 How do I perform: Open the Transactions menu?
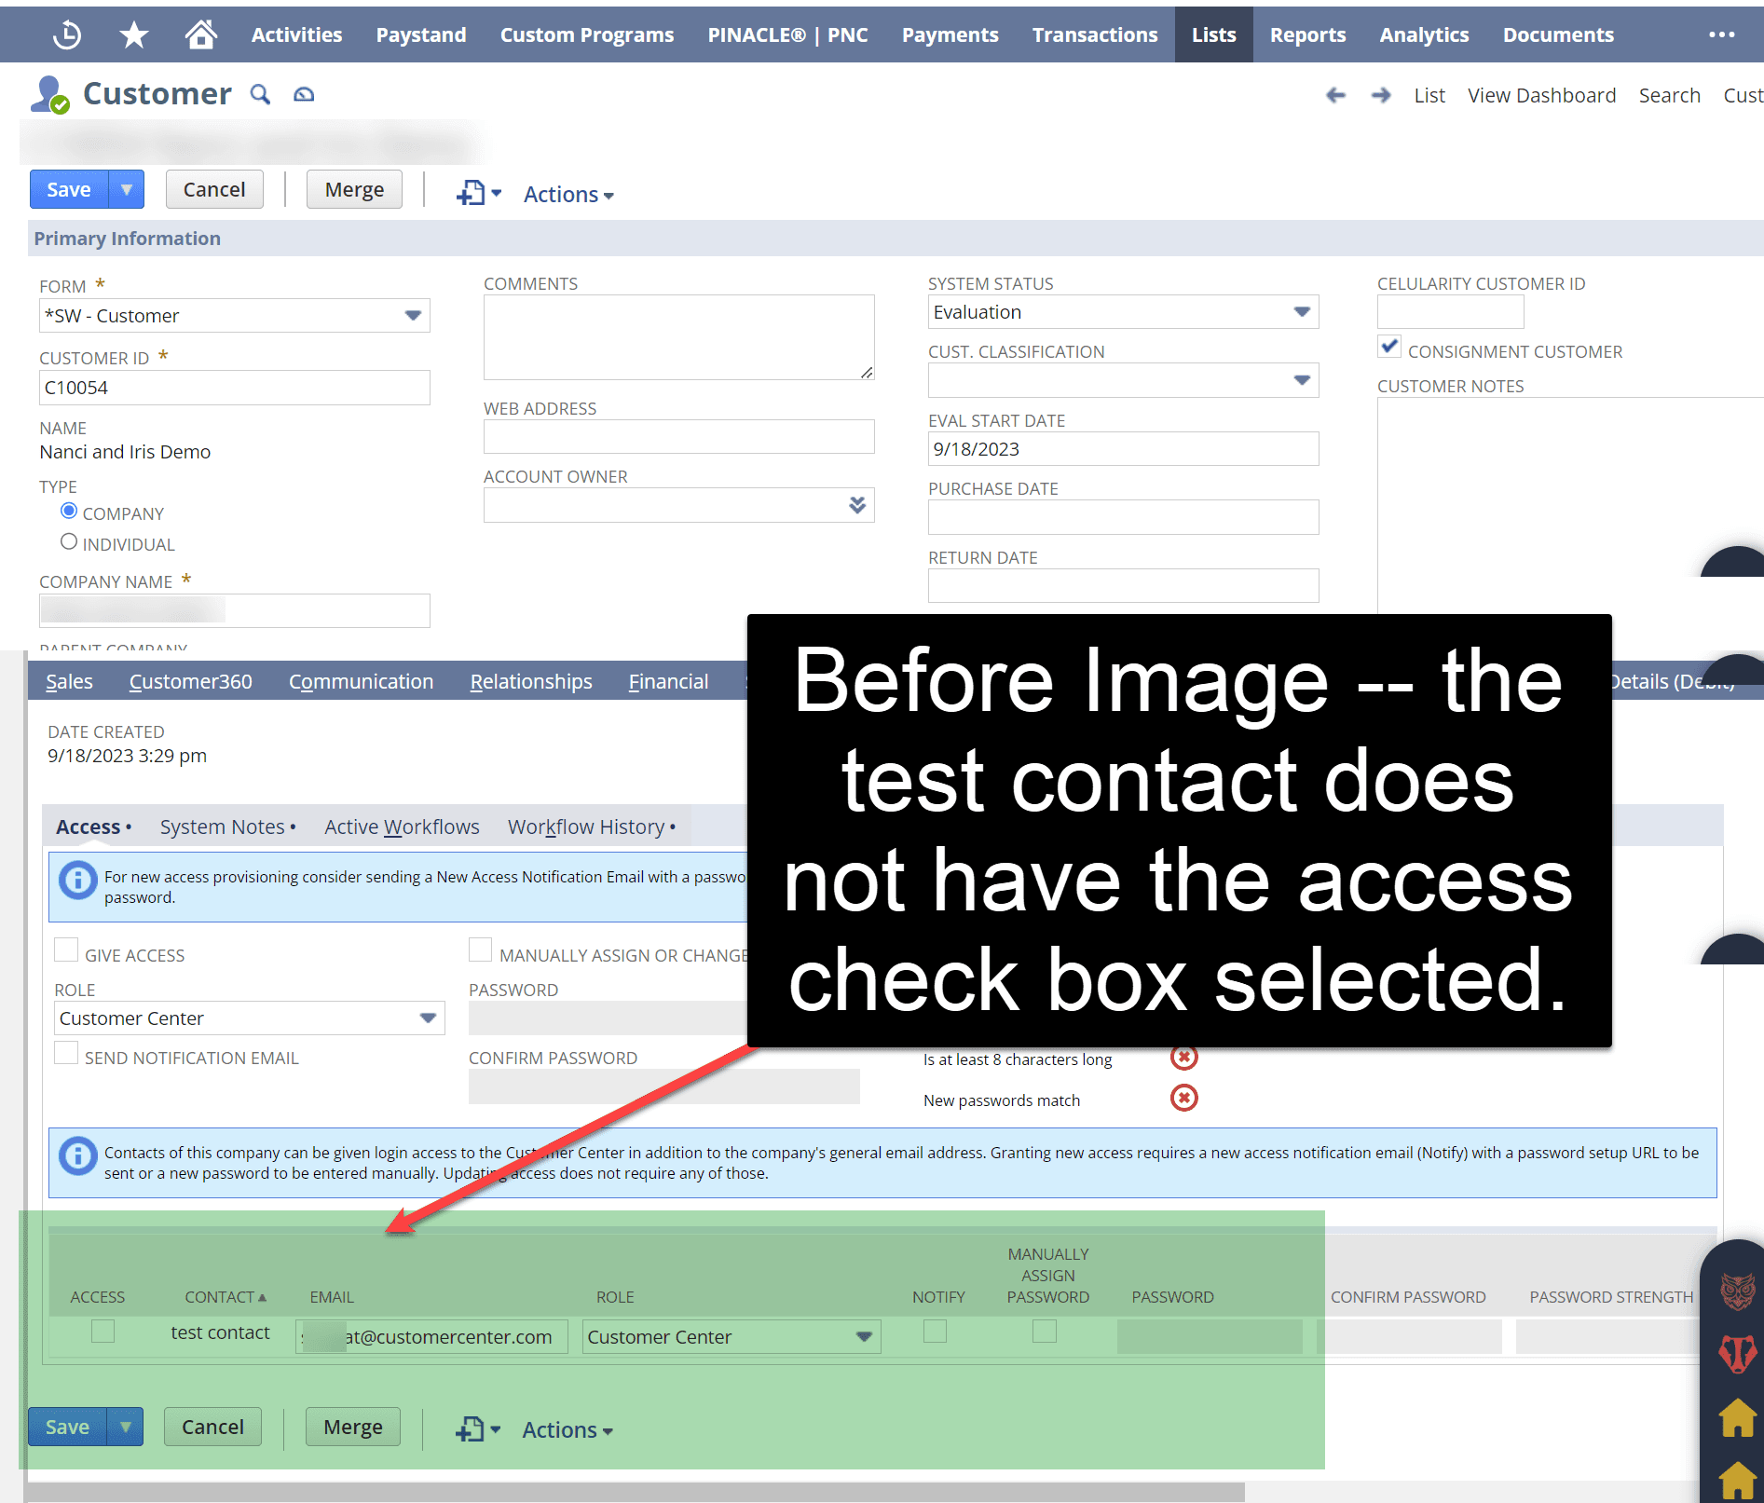(1095, 34)
